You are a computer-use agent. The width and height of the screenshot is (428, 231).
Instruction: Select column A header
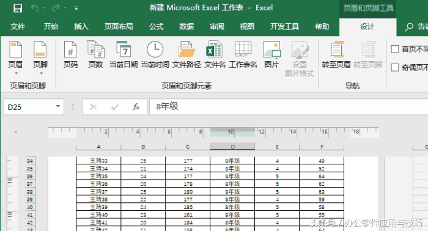(98, 147)
